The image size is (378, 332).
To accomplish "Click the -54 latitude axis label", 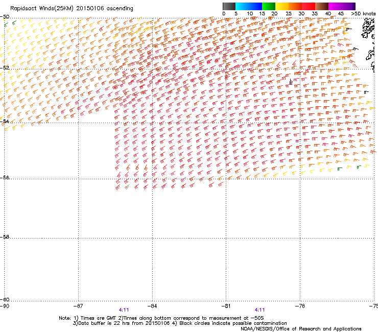I will (5, 121).
